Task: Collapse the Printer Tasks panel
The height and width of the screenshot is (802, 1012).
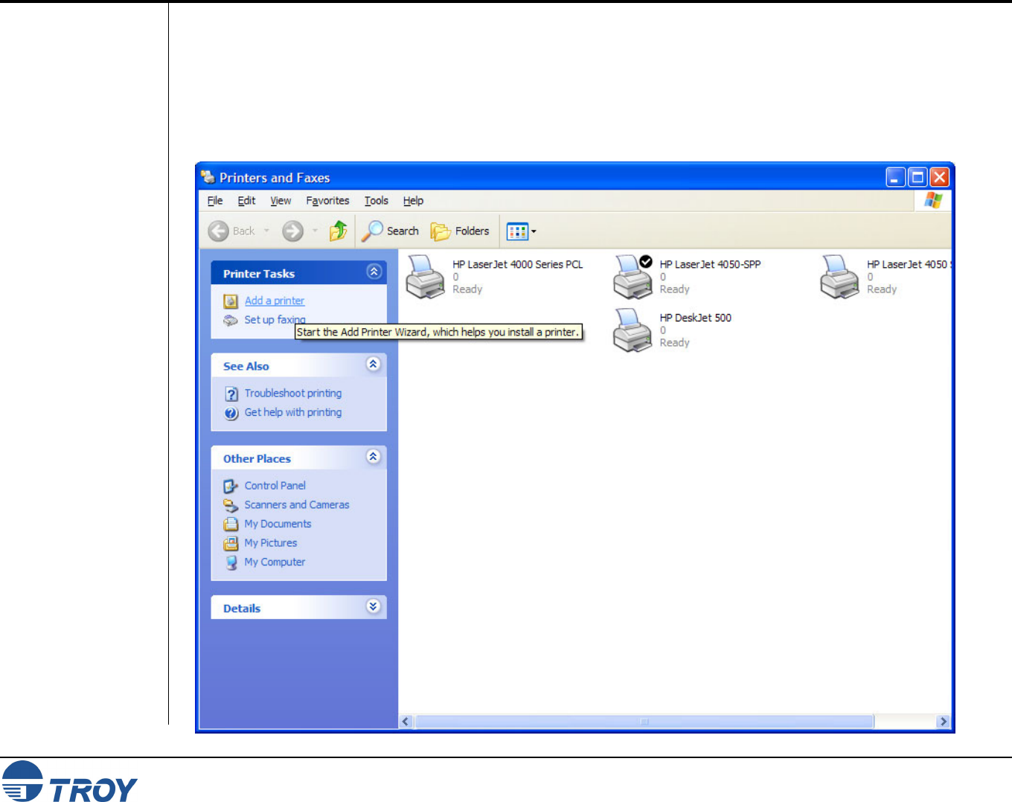Action: [374, 272]
